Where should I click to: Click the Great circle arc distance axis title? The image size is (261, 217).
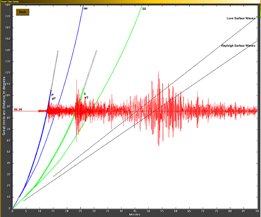coord(4,106)
